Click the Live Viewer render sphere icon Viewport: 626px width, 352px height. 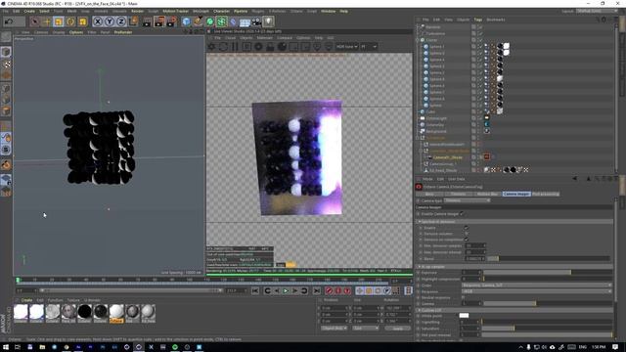[283, 47]
